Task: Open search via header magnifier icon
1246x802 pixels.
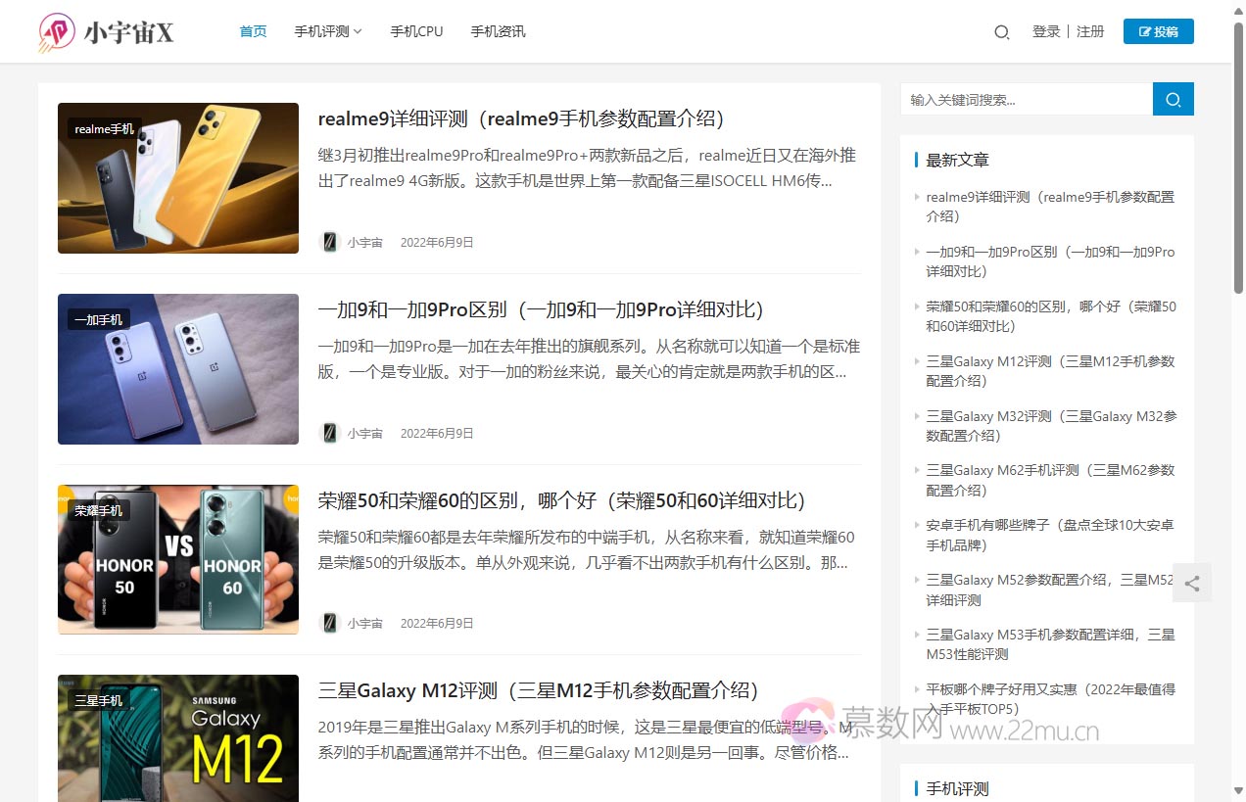Action: pos(1001,32)
